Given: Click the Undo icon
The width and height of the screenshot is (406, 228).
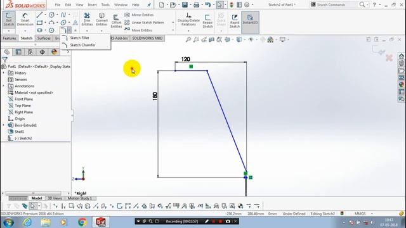Looking at the screenshot, I should (x=207, y=4).
